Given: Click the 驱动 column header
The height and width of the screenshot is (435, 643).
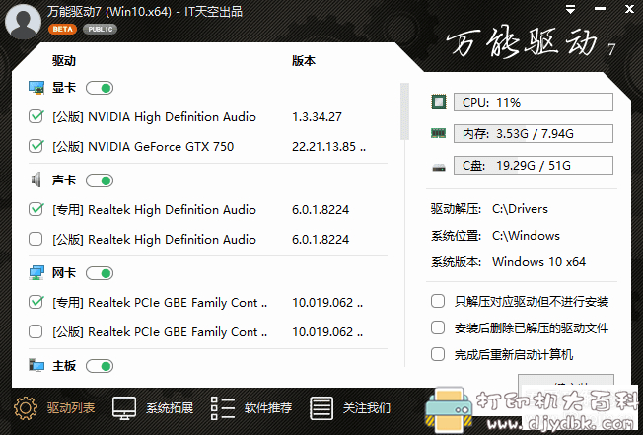Looking at the screenshot, I should pos(64,61).
